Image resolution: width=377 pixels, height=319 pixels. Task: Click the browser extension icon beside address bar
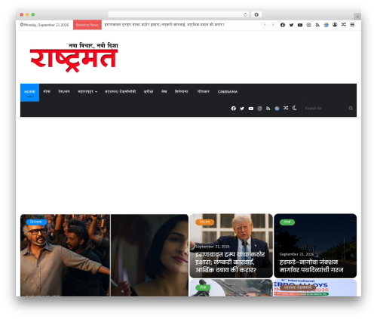pyautogui.click(x=256, y=15)
